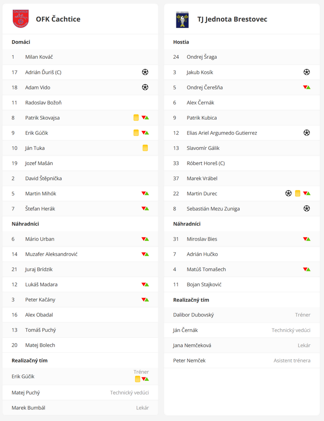This screenshot has height=421, width=324.
Task: Click substitution arrows for Miroslav Bies
Action: click(x=307, y=239)
